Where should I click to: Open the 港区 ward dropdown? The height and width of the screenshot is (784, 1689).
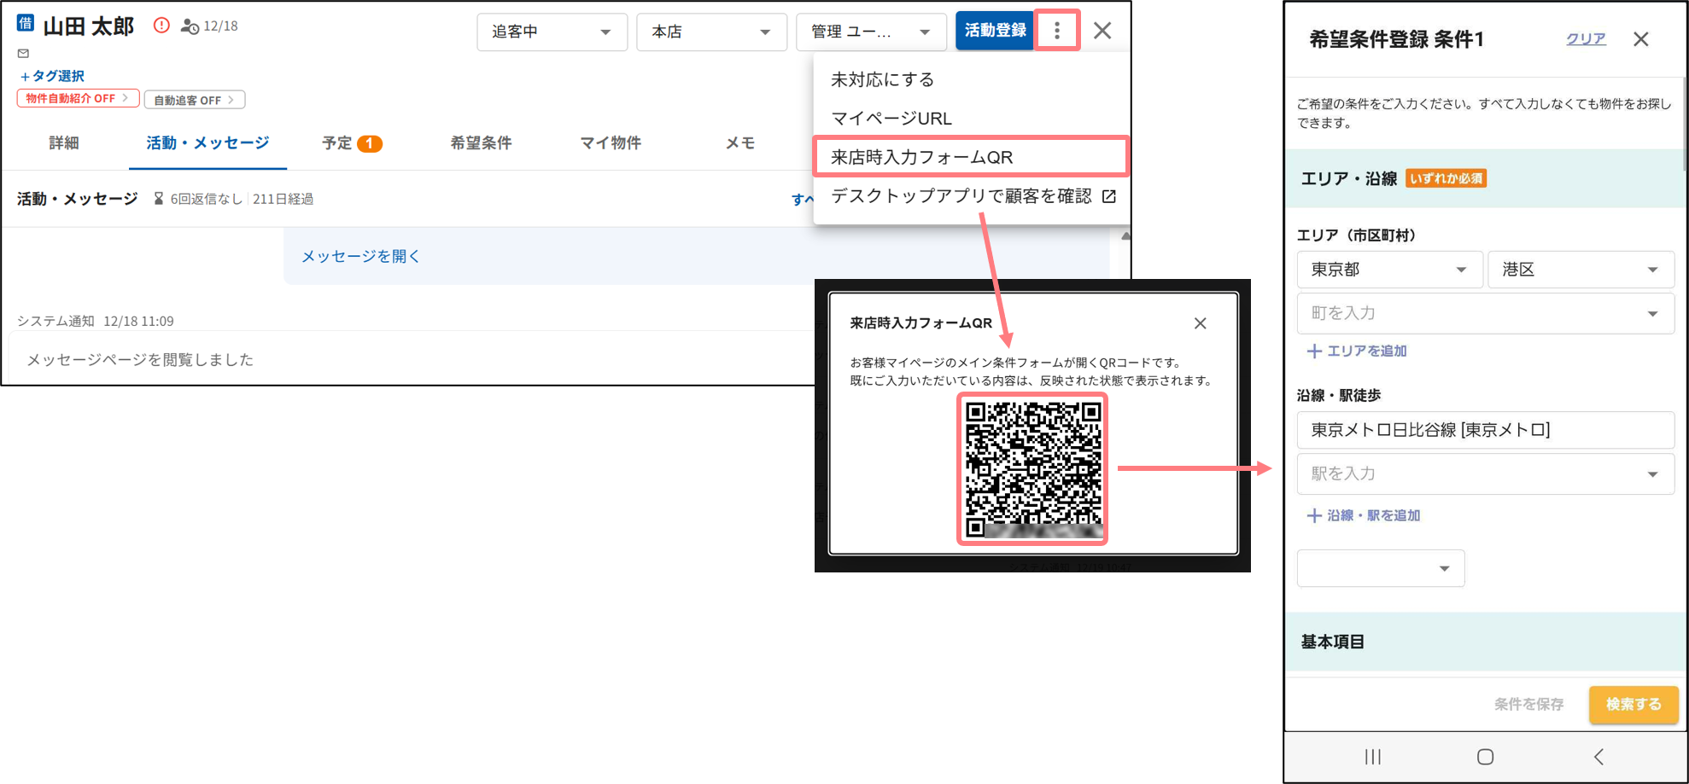pos(1581,270)
